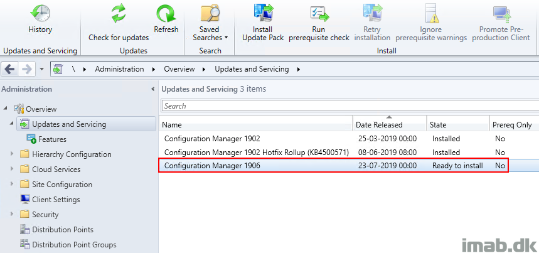Sort by the Date Released column header

tap(390, 124)
